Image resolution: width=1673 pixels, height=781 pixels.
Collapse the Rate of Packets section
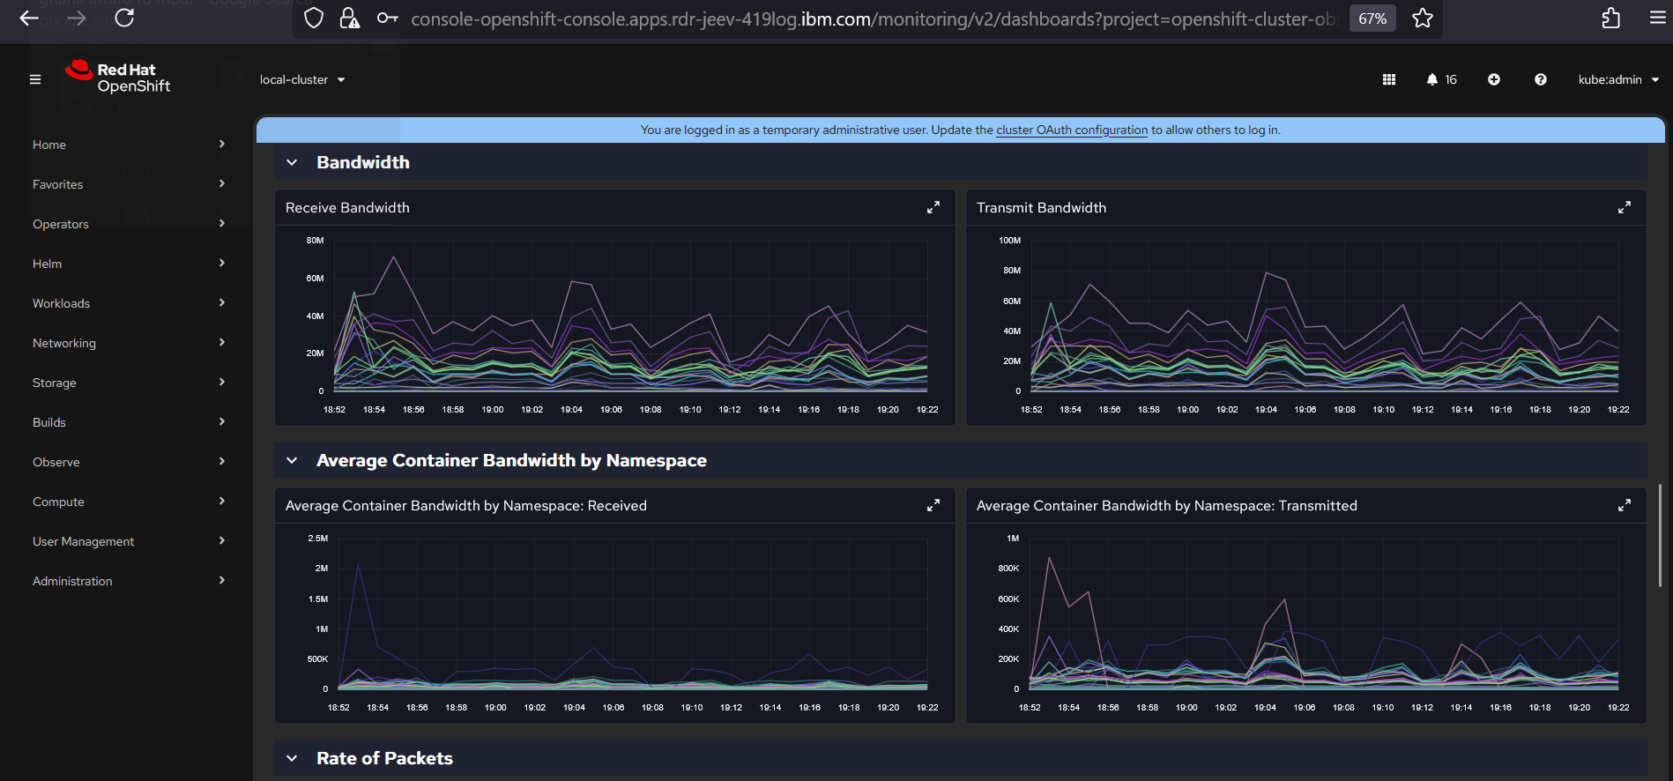[x=292, y=759]
